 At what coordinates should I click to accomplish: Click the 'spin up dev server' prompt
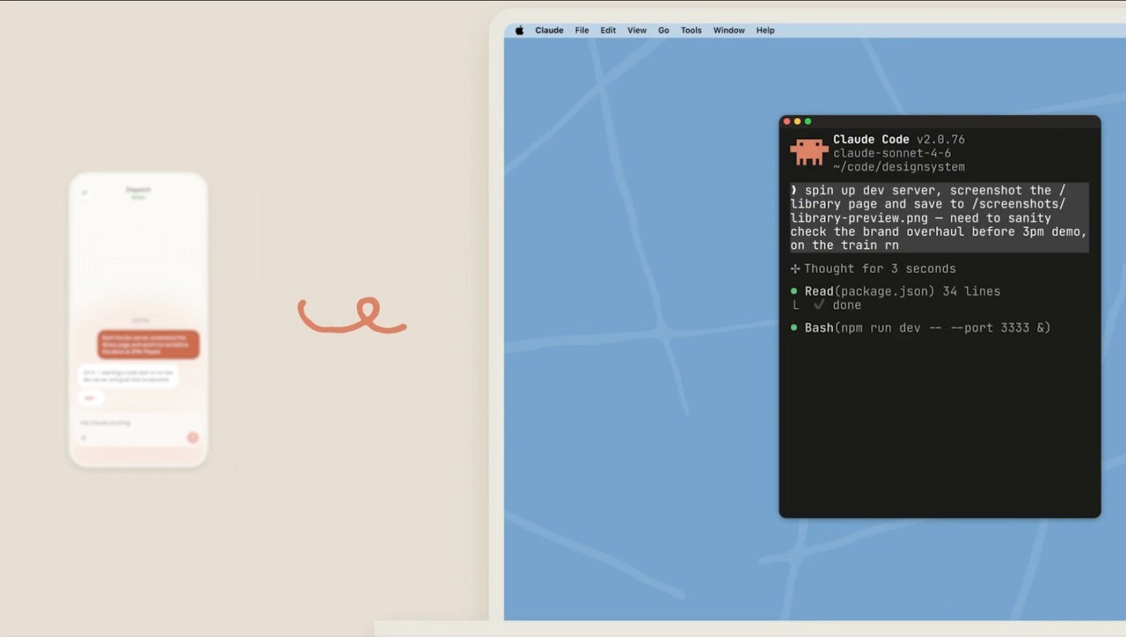(940, 218)
